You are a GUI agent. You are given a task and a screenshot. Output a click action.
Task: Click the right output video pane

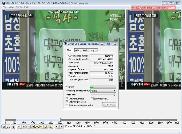154,50
